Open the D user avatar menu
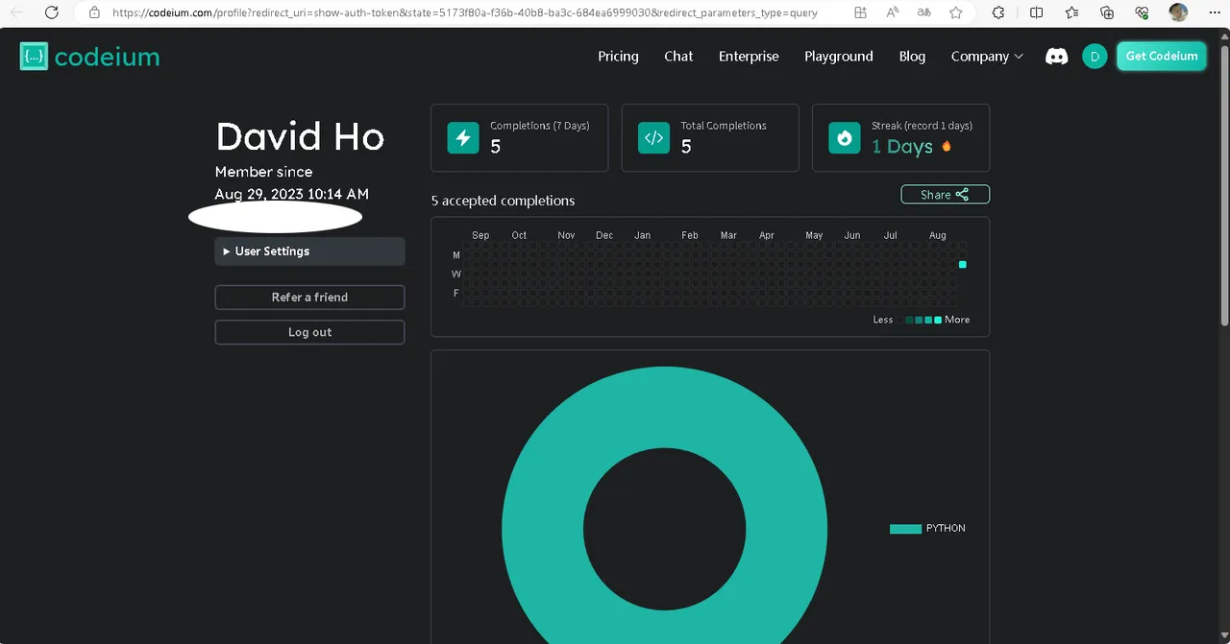 pos(1095,57)
